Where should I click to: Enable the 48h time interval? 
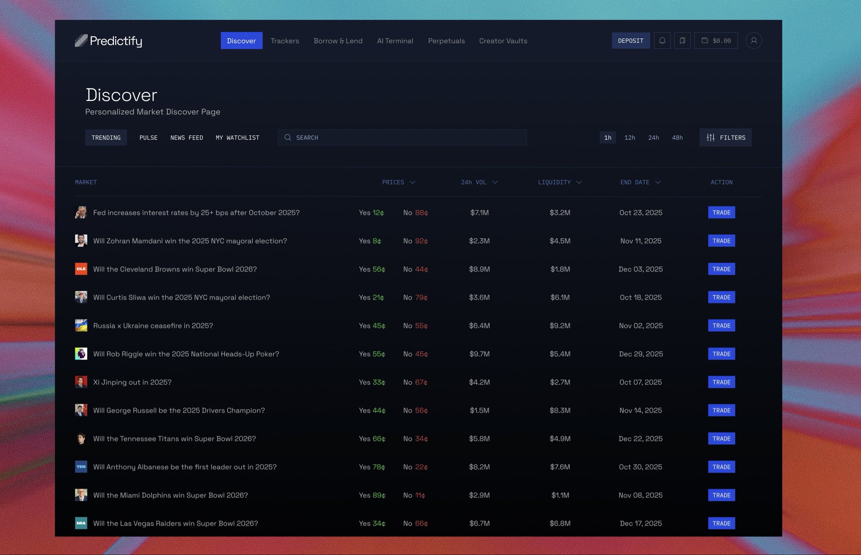[677, 137]
